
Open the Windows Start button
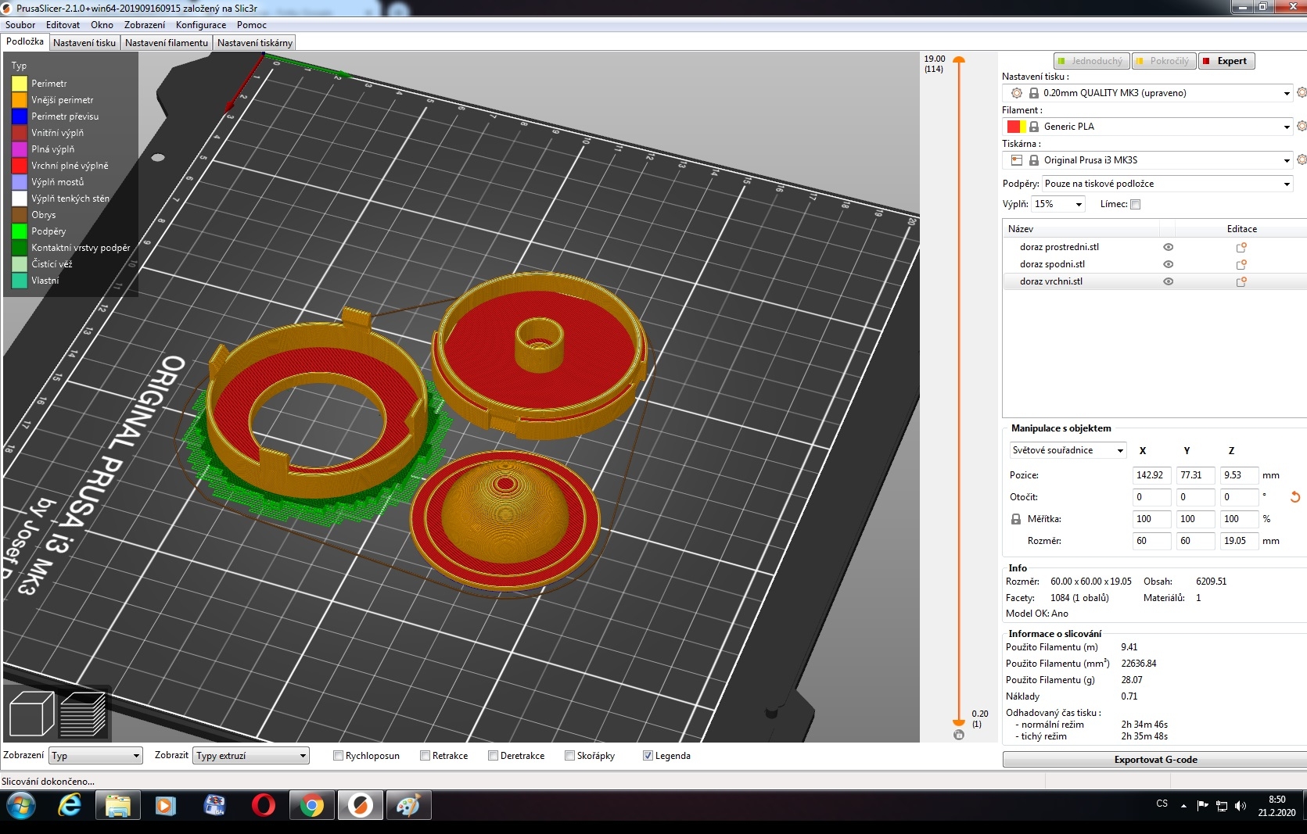[x=21, y=805]
